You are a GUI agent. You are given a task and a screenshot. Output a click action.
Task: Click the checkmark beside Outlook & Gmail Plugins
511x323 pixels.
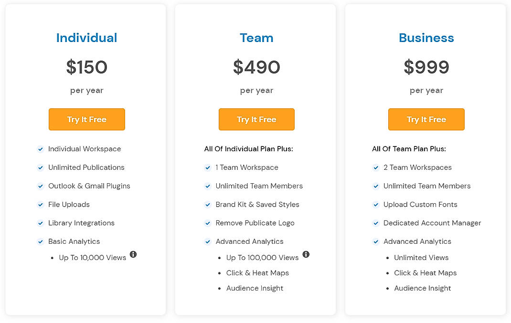click(x=41, y=186)
